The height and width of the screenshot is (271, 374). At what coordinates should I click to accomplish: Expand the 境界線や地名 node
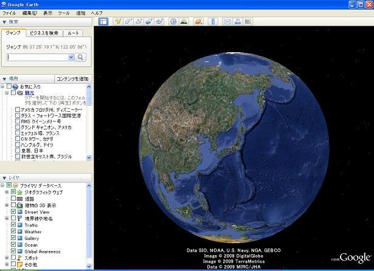[7, 218]
